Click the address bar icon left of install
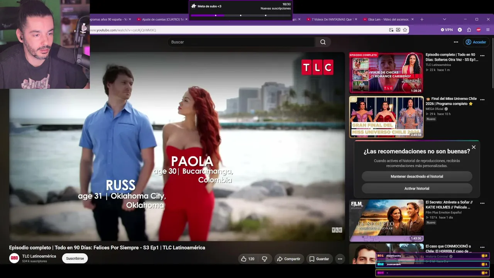Viewport: 494px width, 278px height. pos(391,30)
